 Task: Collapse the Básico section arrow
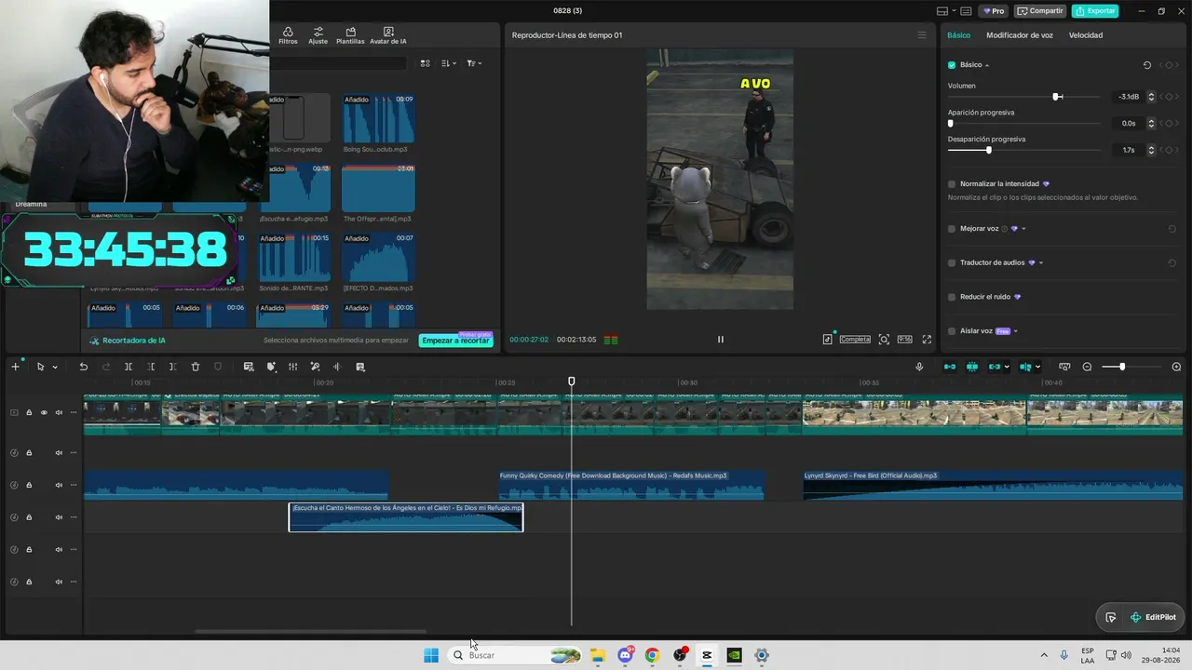click(987, 65)
